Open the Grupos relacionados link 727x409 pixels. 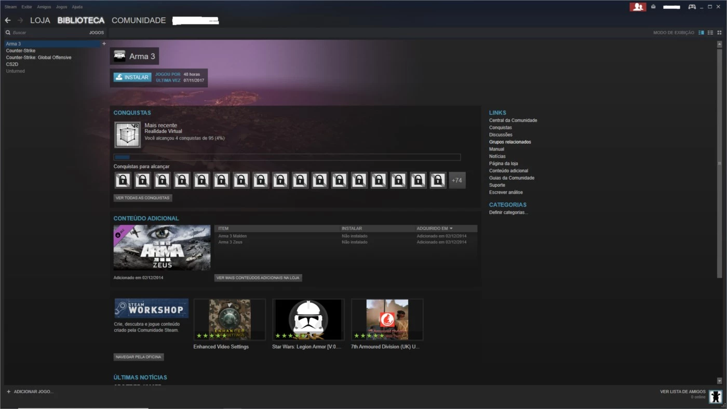click(x=510, y=142)
